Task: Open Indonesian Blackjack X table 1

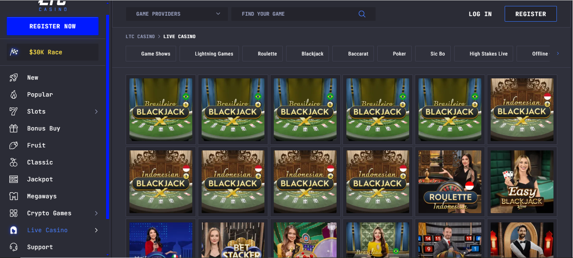Action: click(161, 182)
